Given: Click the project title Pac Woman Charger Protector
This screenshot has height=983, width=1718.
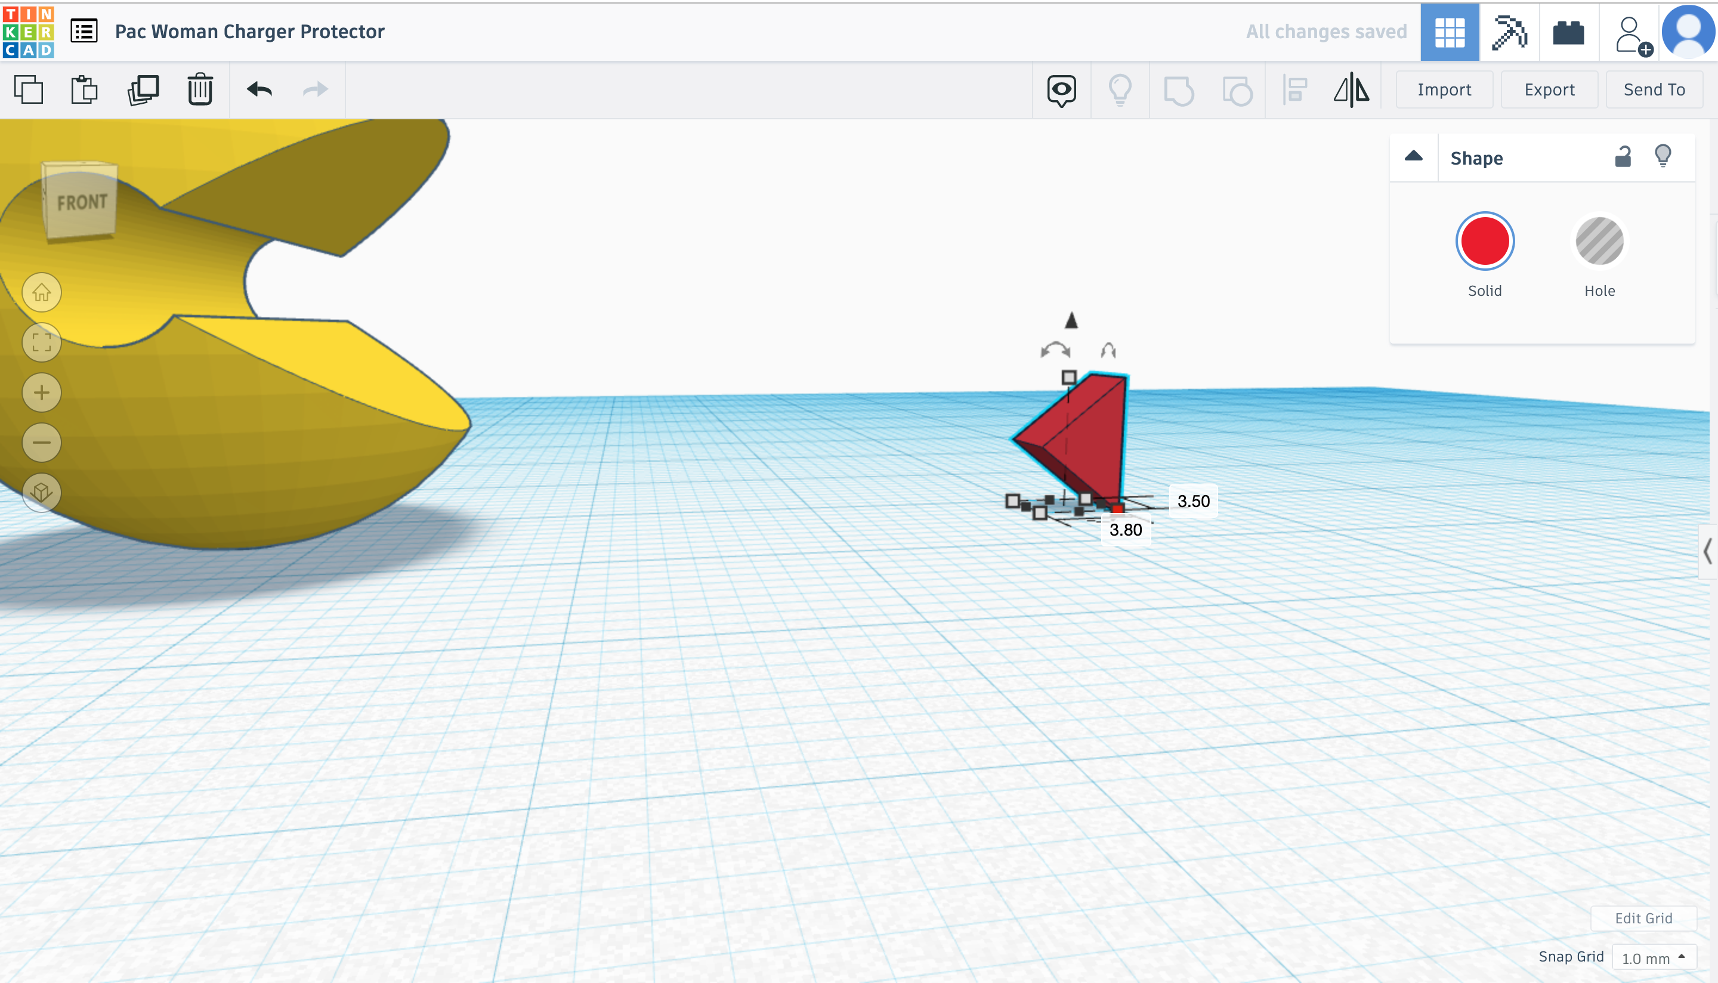Looking at the screenshot, I should click(x=249, y=32).
